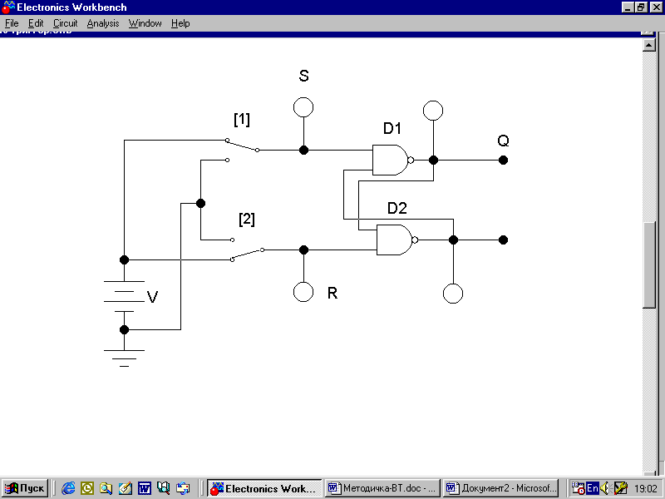665x499 pixels.
Task: Click the notepad pencil quick launch icon
Action: pyautogui.click(x=126, y=488)
